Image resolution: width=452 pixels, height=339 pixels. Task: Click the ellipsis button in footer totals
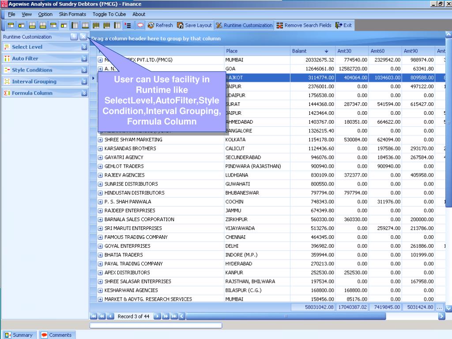click(439, 307)
